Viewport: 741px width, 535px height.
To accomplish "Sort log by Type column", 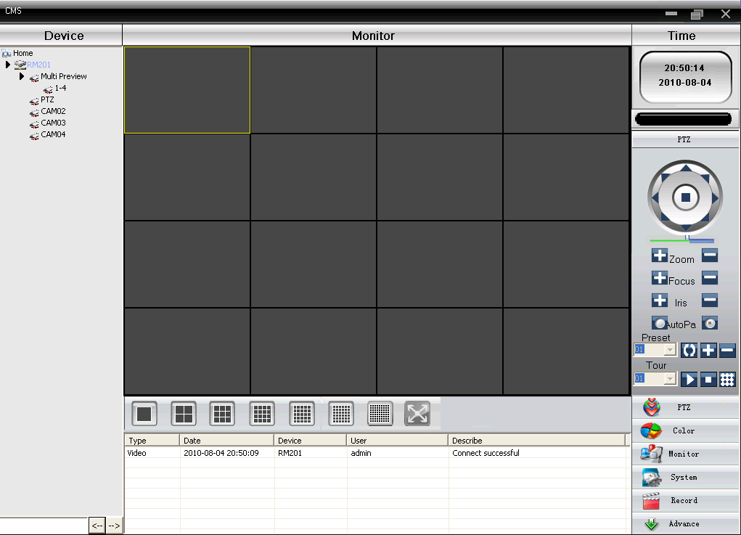I will tap(152, 441).
